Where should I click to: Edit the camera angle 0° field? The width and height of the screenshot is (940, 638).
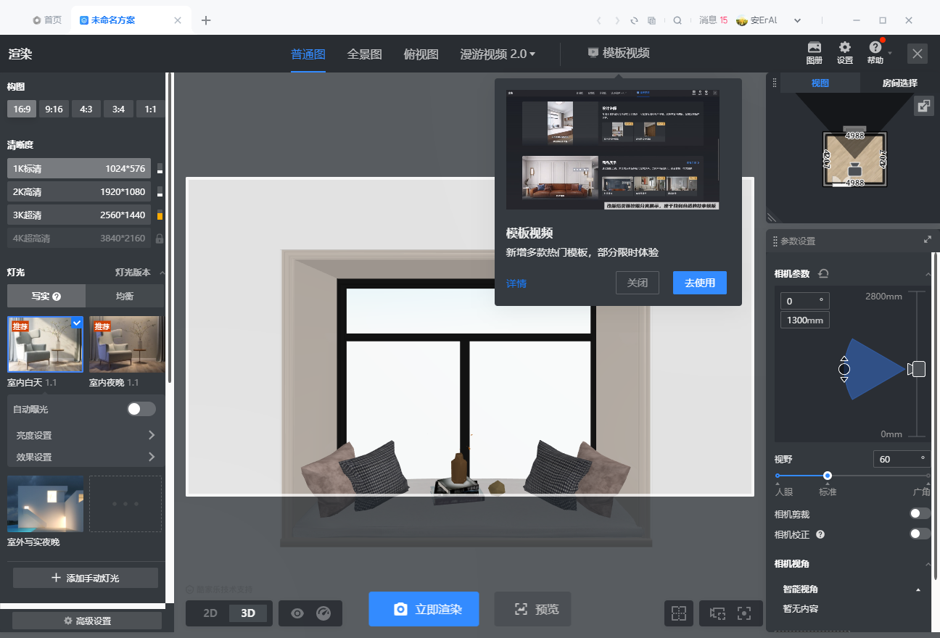coord(804,301)
